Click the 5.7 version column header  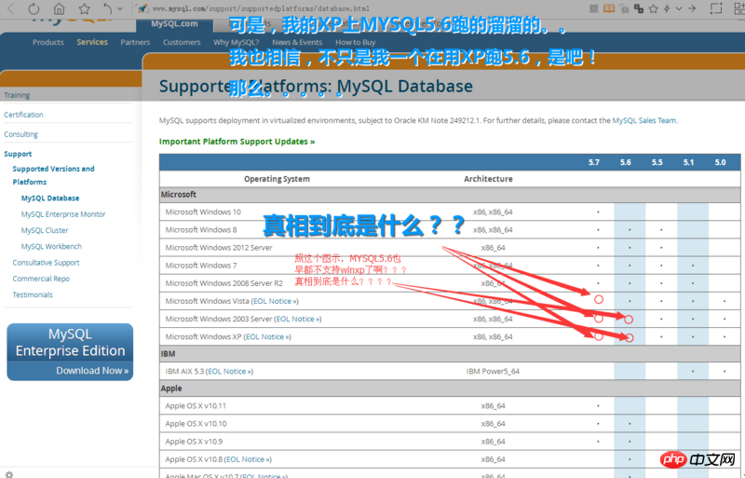[594, 162]
